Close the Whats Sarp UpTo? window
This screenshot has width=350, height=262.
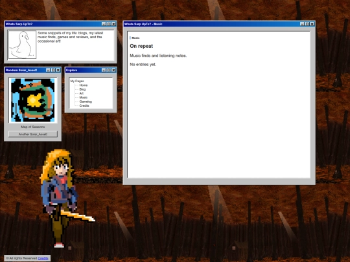pos(113,24)
